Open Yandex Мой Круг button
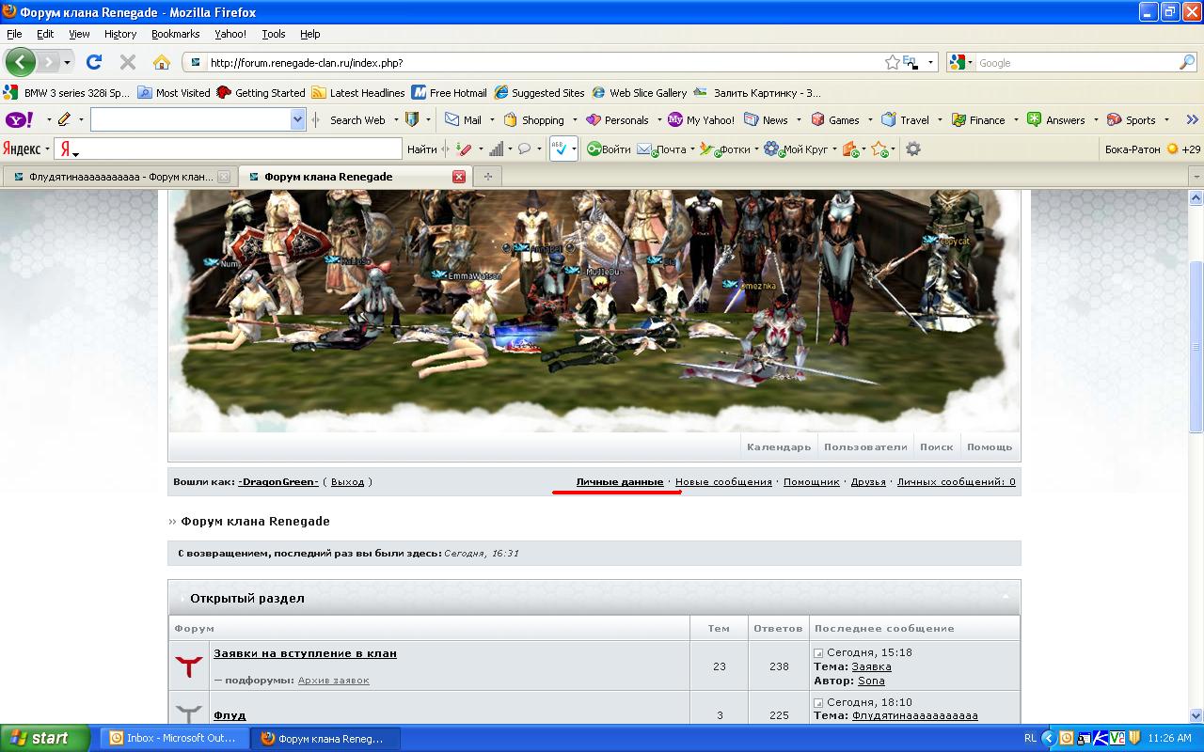The height and width of the screenshot is (752, 1204). click(x=797, y=149)
